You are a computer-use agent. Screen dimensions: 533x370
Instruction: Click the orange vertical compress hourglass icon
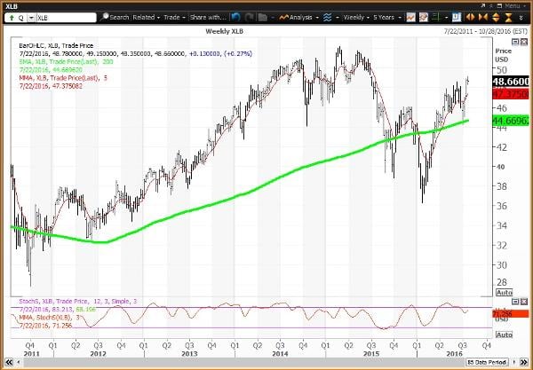point(508,18)
